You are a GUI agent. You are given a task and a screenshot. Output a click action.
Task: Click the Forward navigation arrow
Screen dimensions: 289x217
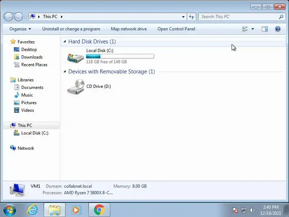(18, 17)
